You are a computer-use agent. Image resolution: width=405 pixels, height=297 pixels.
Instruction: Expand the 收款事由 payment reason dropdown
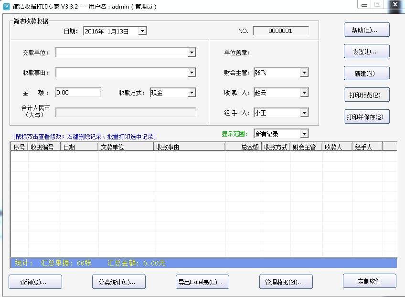[x=192, y=73]
